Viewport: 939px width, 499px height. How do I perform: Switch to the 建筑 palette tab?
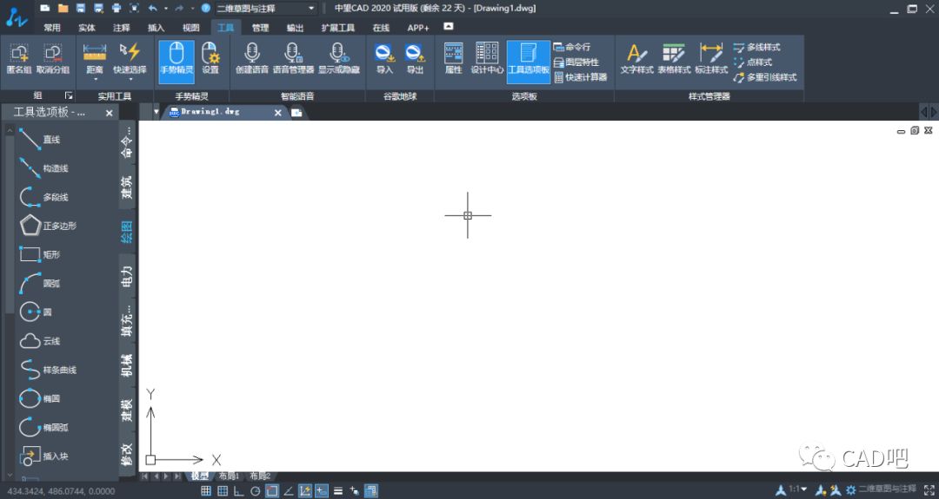[127, 187]
